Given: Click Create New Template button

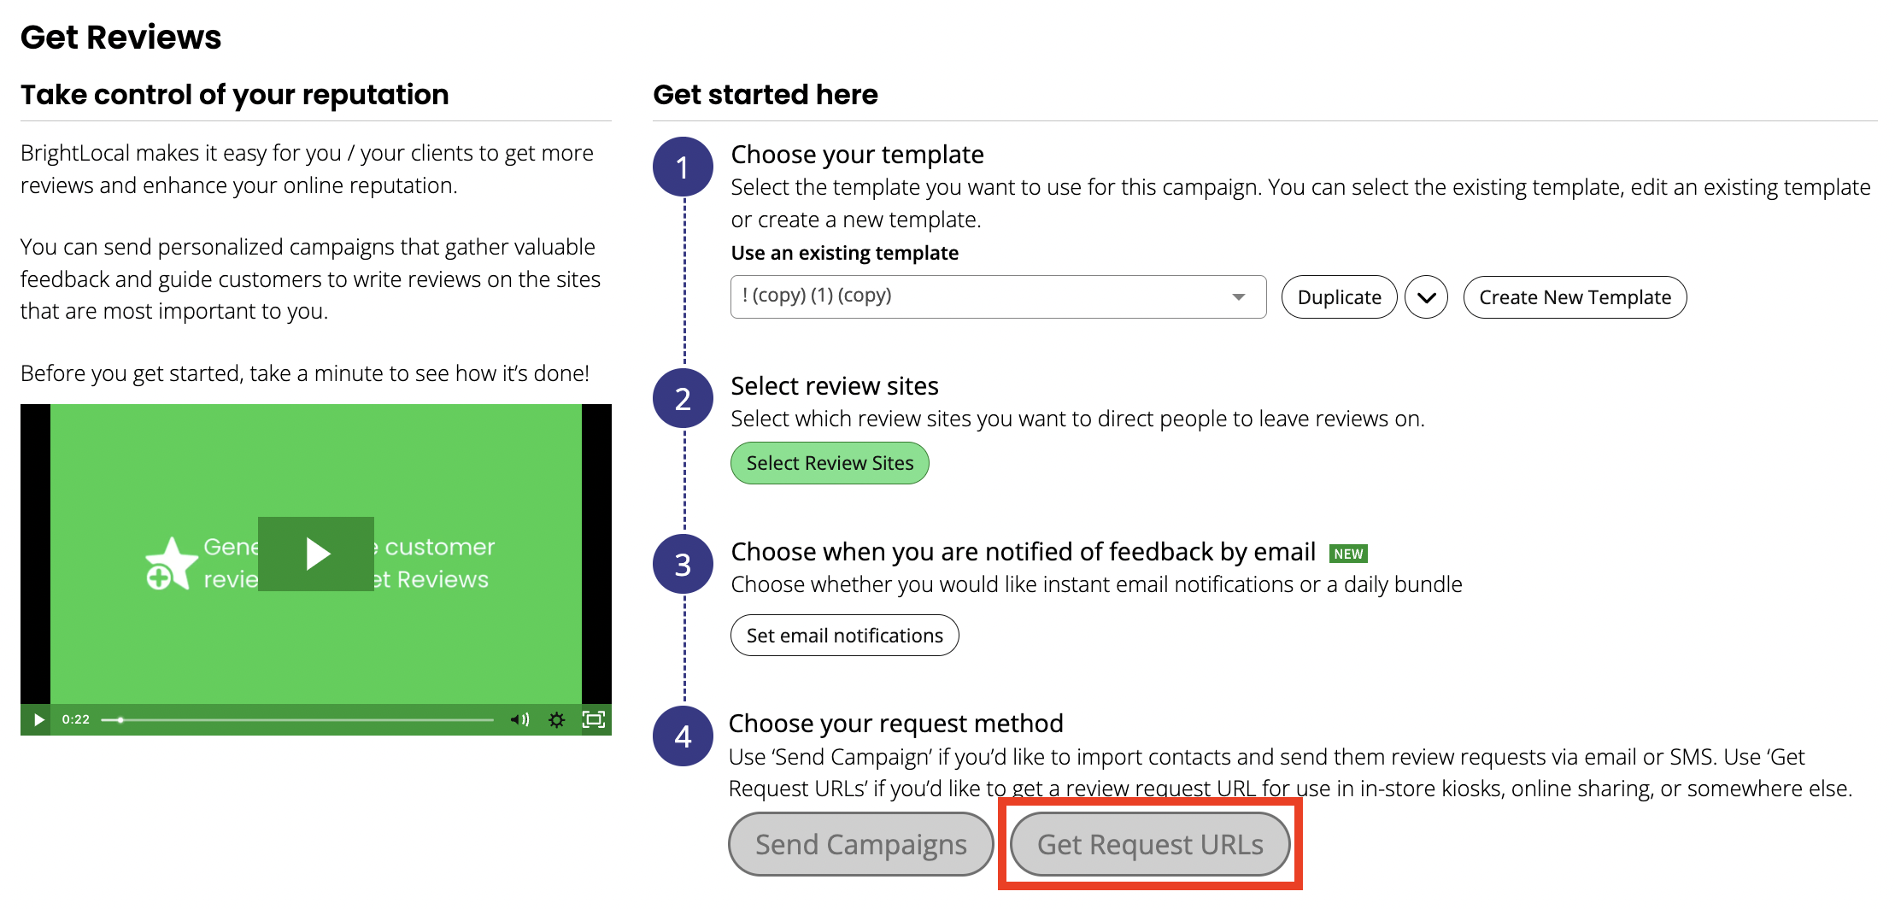Looking at the screenshot, I should [1575, 297].
